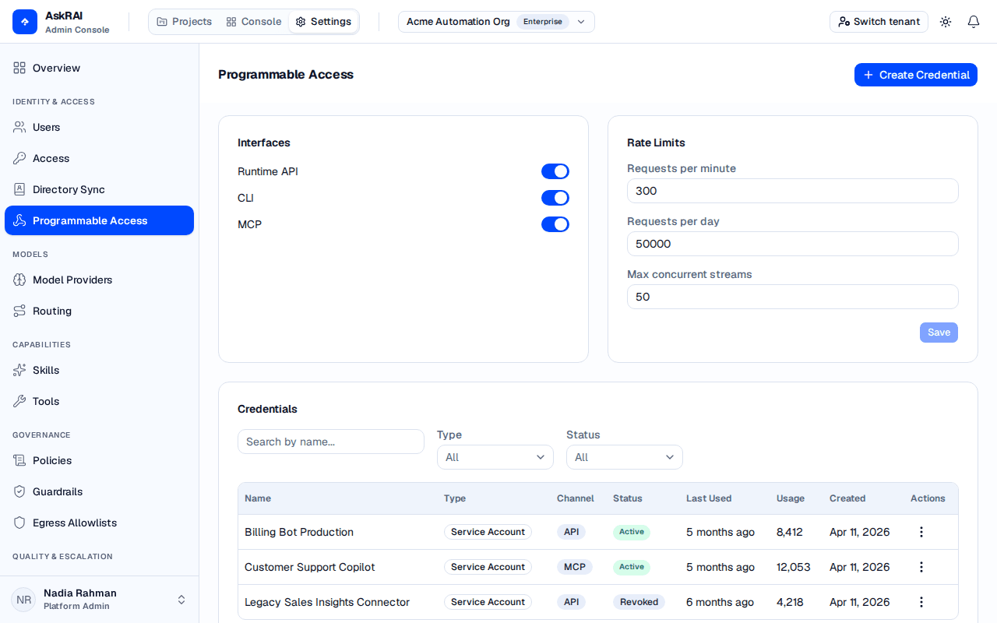This screenshot has width=997, height=623.
Task: Open the notifications bell
Action: pyautogui.click(x=974, y=22)
